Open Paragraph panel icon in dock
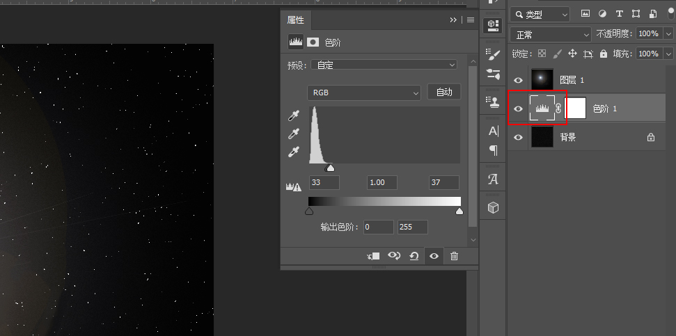 click(x=493, y=150)
